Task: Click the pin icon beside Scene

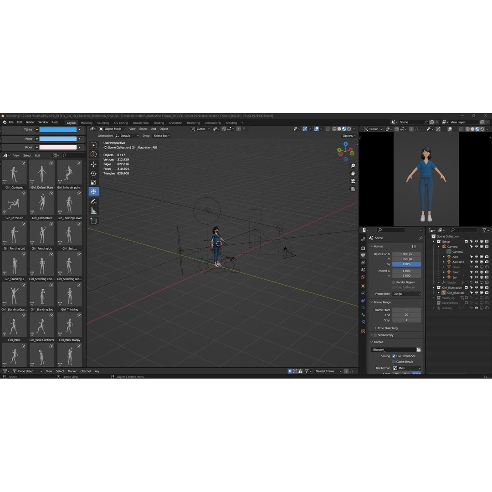Action: pyautogui.click(x=421, y=238)
